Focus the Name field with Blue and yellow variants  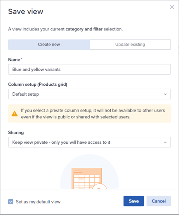pos(89,70)
